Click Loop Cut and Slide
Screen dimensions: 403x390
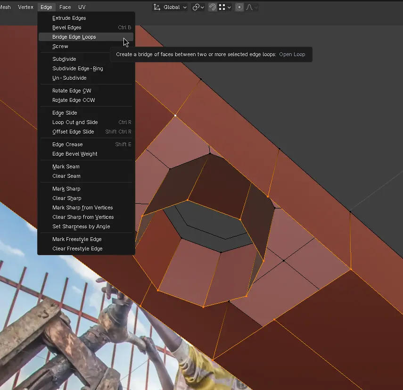tap(86, 122)
